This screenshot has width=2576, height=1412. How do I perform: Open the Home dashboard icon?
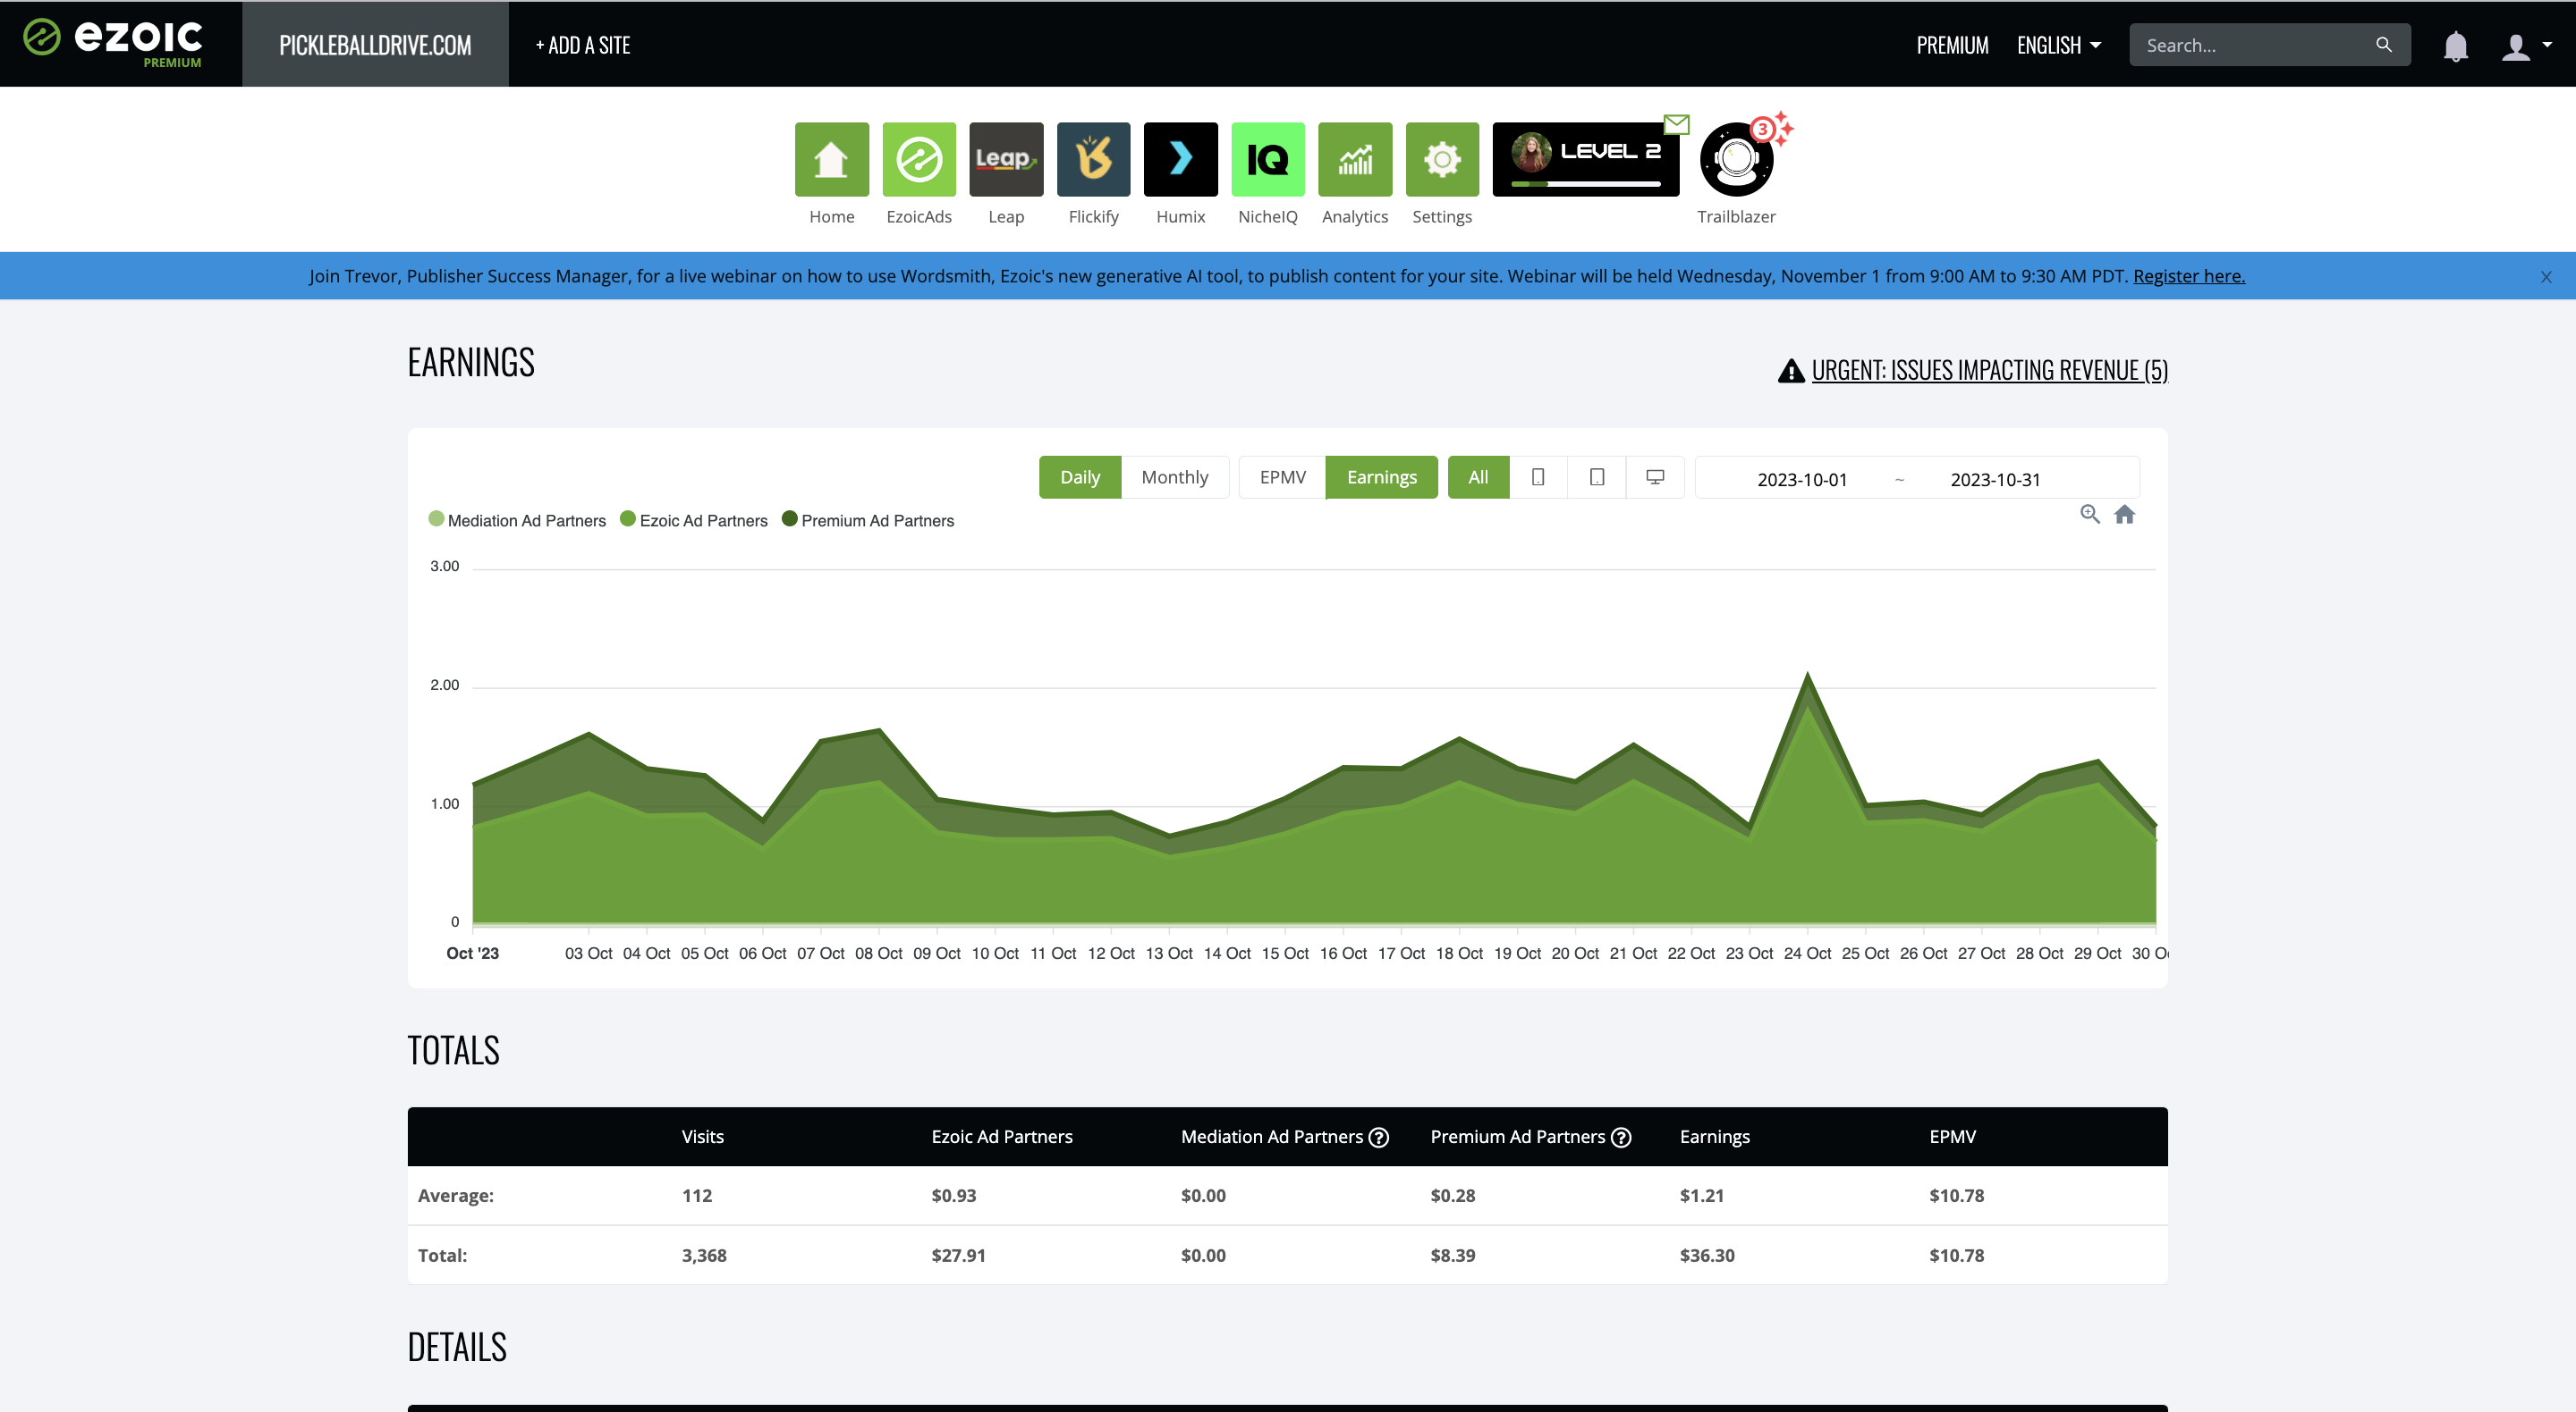[x=831, y=160]
